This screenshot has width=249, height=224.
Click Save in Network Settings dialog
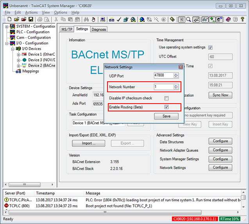click(x=166, y=116)
